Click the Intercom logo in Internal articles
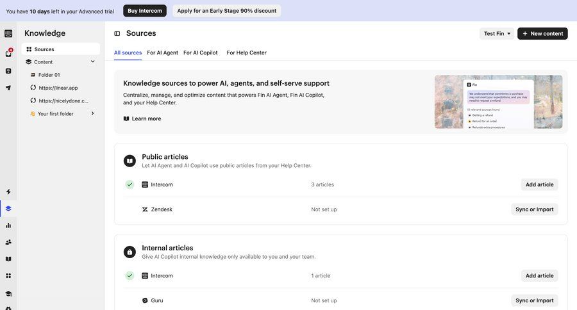The width and height of the screenshot is (577, 310). click(145, 276)
